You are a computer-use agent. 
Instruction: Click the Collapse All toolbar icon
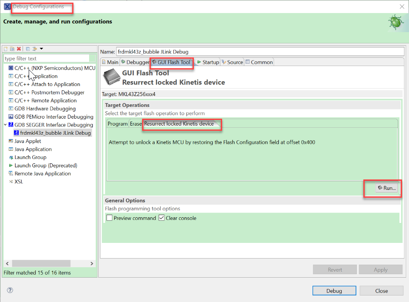click(x=28, y=49)
